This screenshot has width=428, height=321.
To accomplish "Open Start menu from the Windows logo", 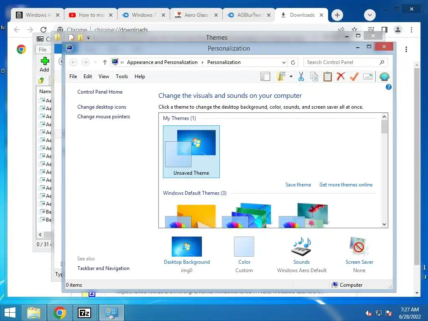I will coord(10,313).
